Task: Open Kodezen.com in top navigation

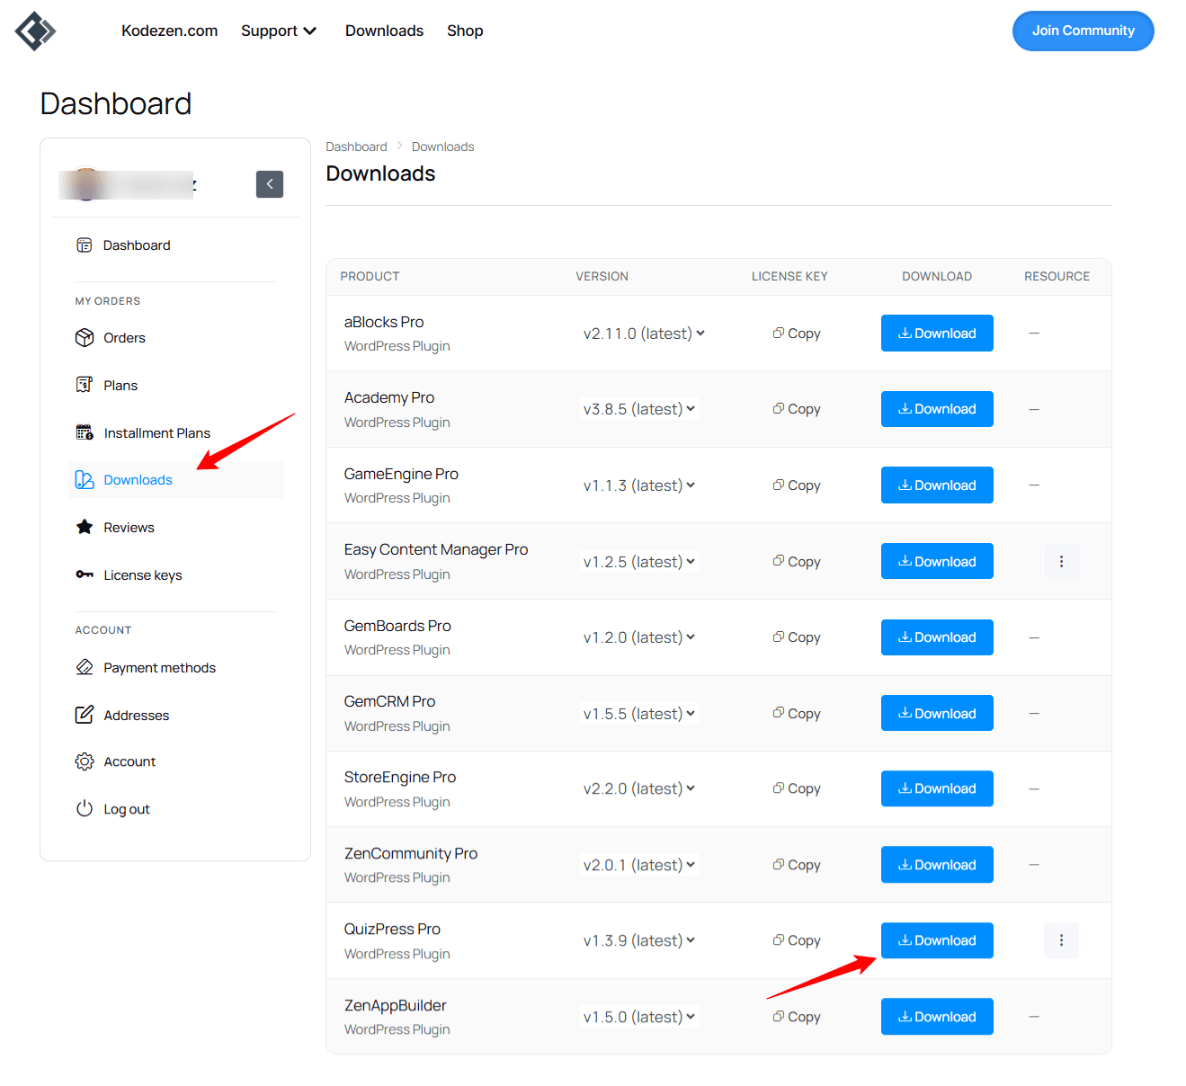Action: (169, 31)
